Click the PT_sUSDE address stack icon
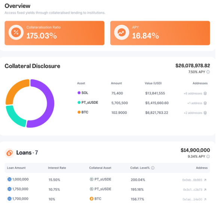The image size is (218, 204). point(205,103)
